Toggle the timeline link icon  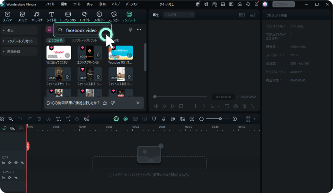click(4, 128)
